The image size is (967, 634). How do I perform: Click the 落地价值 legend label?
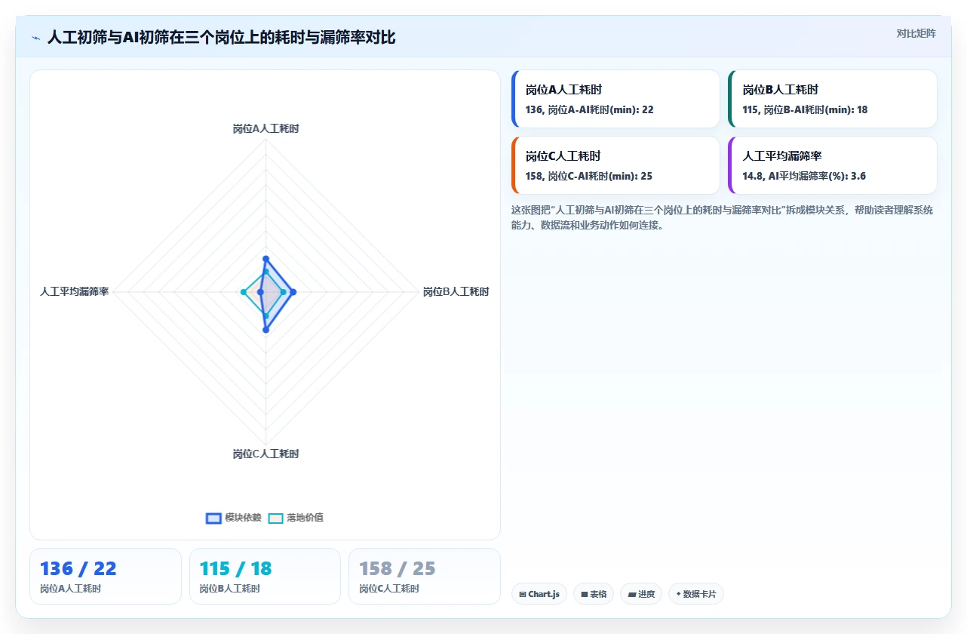[x=305, y=518]
